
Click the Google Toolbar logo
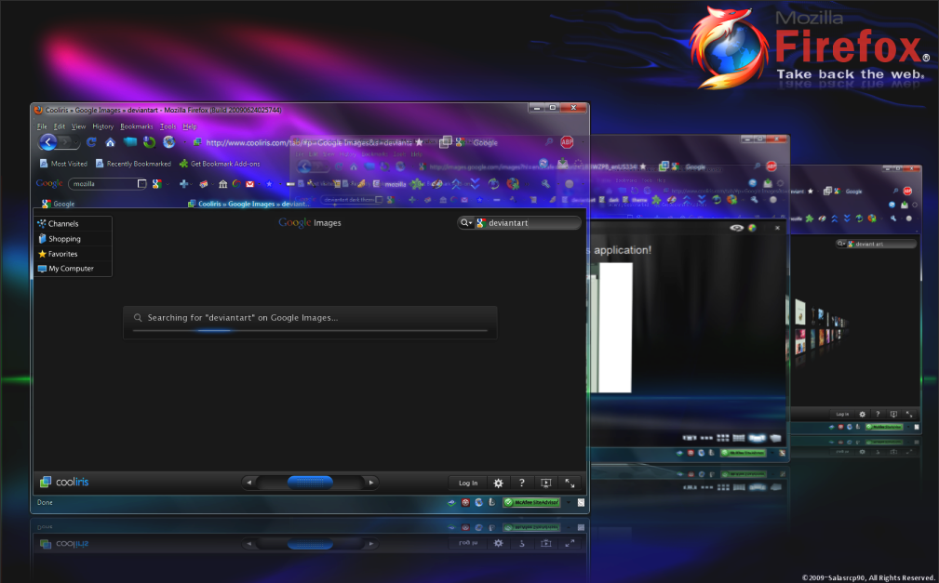click(49, 183)
